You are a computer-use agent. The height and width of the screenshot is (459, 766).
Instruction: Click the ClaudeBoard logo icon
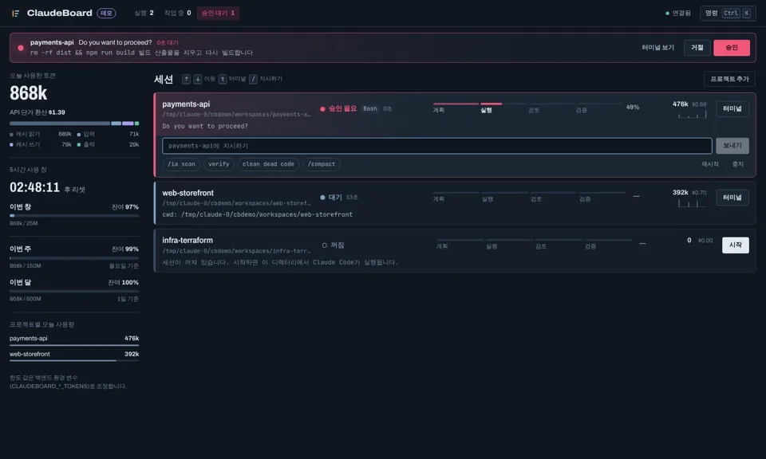(16, 14)
